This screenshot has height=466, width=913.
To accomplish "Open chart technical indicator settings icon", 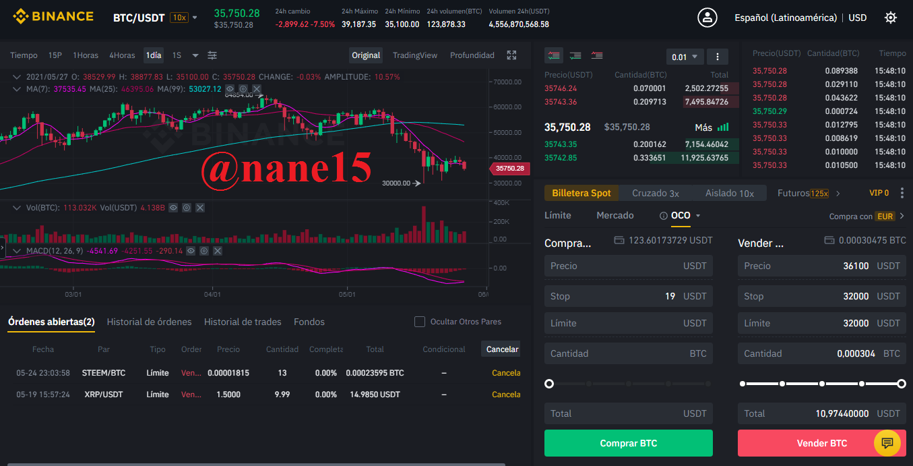I will 212,55.
